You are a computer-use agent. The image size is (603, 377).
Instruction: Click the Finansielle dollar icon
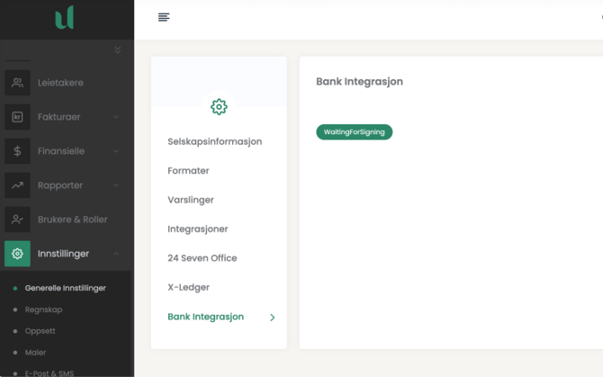tap(17, 151)
